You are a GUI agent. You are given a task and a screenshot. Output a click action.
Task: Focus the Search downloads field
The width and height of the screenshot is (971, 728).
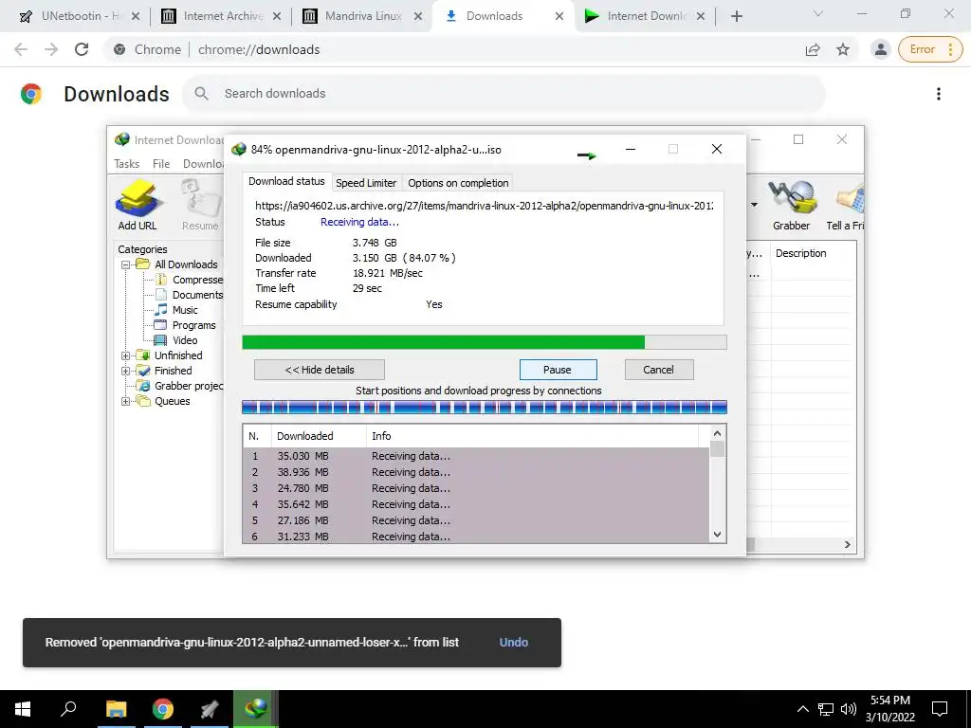[x=504, y=94]
